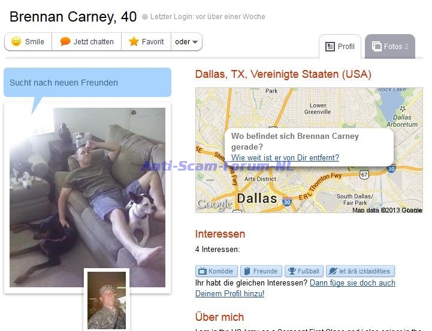The height and width of the screenshot is (331, 432).
Task: Click the trophy icon on Fußball tag
Action: coord(292,271)
